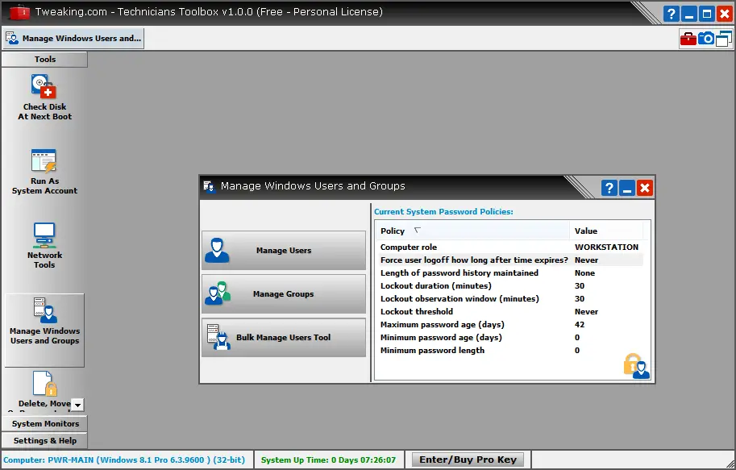Take a screenshot with the camera icon
Viewport: 736px width, 470px height.
pyautogui.click(x=706, y=39)
